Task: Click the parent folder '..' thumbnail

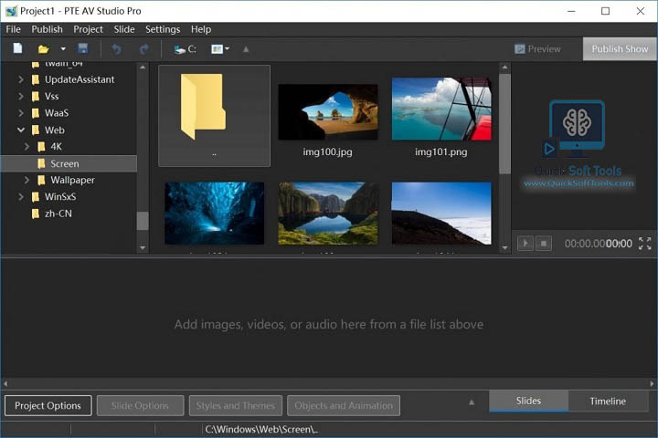Action: (x=214, y=116)
